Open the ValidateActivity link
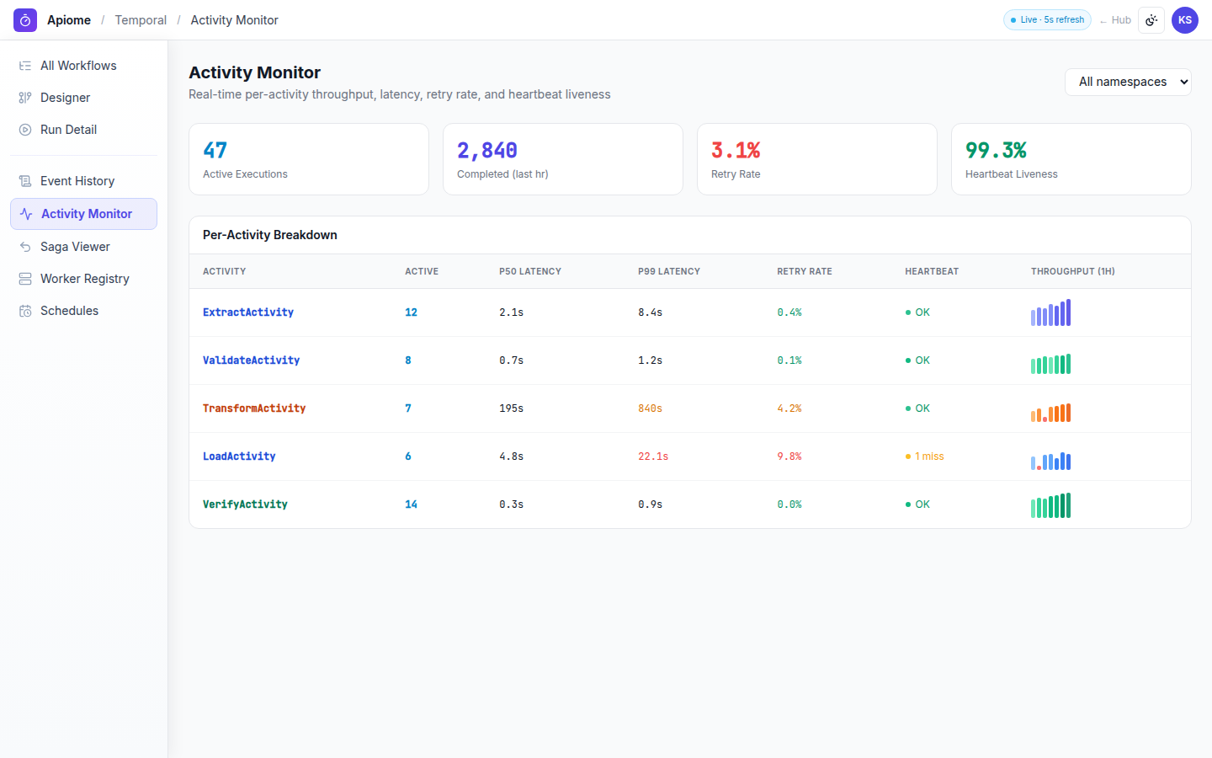Viewport: 1212px width, 758px height. tap(251, 360)
